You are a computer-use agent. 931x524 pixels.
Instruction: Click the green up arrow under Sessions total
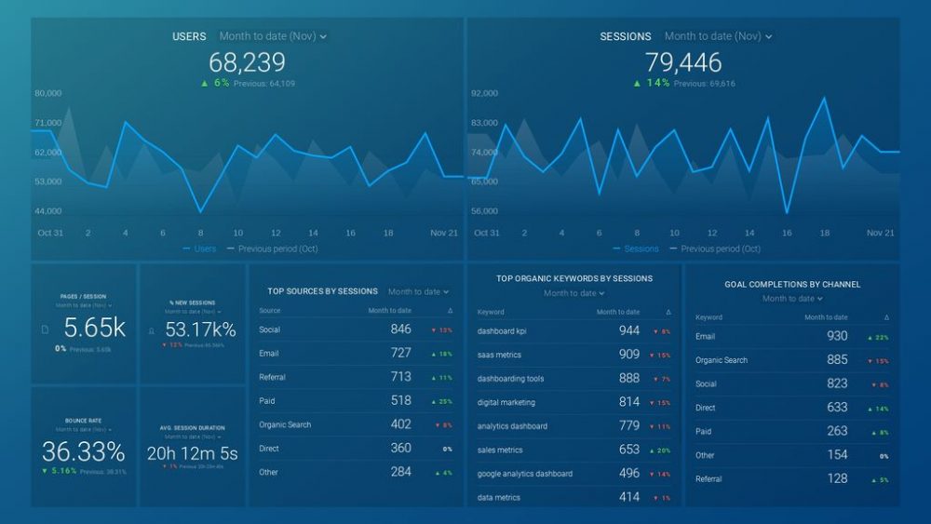pyautogui.click(x=638, y=84)
